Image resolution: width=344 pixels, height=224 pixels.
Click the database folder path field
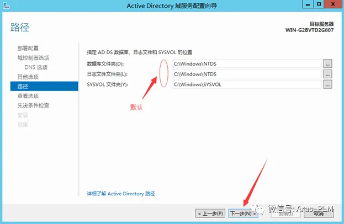[247, 64]
